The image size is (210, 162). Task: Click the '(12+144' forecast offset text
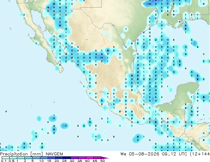click(200, 154)
